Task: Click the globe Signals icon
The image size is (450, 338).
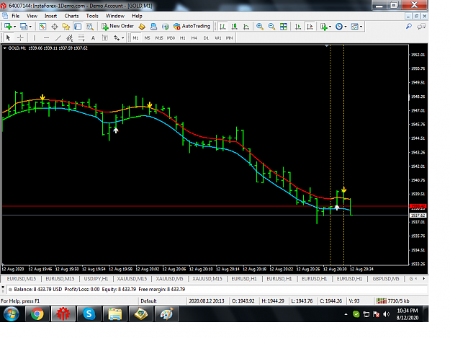Action: [x=166, y=27]
